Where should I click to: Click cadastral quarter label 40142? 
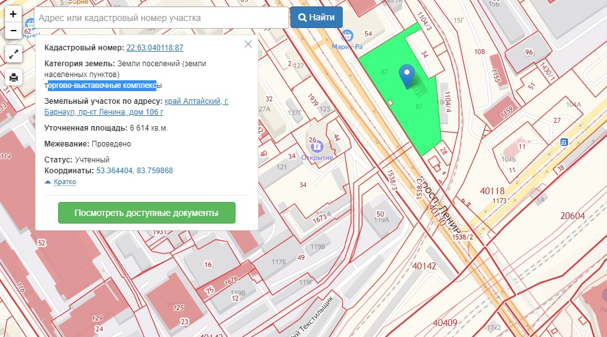425,266
